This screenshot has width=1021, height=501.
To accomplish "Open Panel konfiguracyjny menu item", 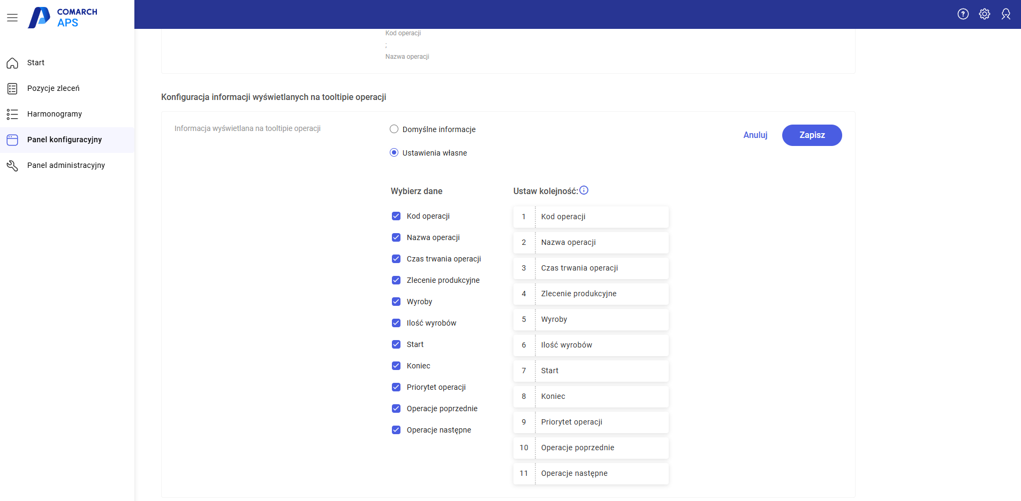I will click(x=64, y=140).
